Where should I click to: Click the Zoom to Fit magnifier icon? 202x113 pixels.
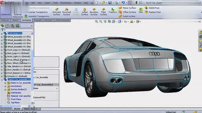(x=96, y=22)
